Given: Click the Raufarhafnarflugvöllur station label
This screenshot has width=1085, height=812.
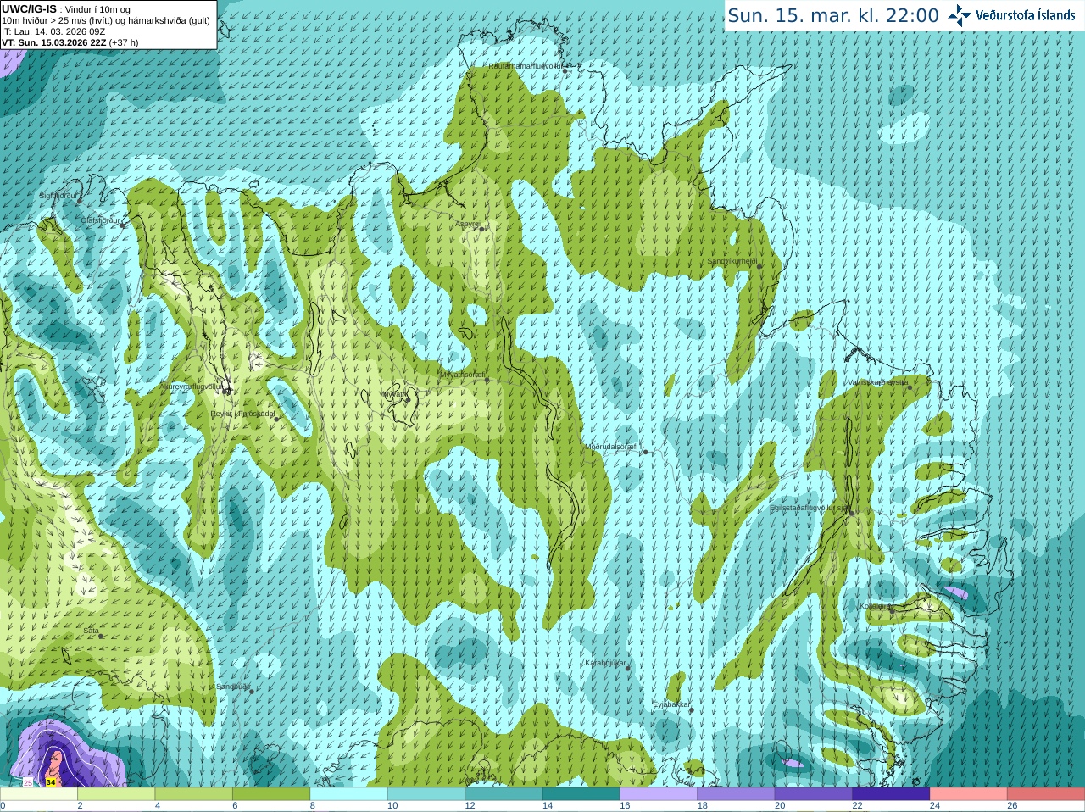Looking at the screenshot, I should 526,66.
